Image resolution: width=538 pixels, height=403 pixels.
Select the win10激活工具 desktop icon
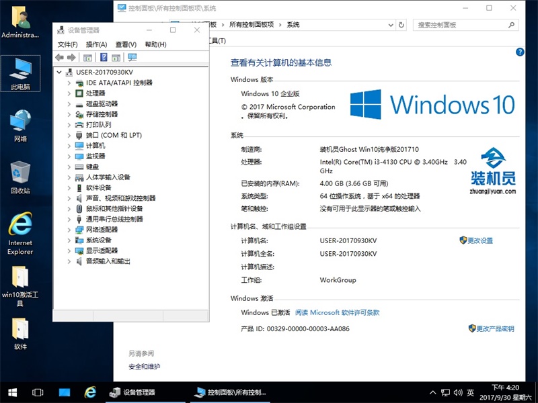click(x=20, y=285)
